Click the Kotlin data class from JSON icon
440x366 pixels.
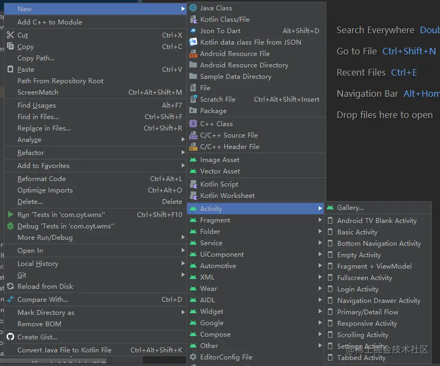point(193,42)
